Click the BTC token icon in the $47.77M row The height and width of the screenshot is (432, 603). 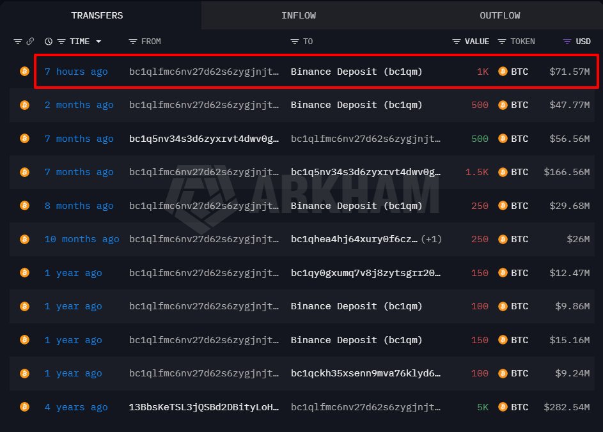(x=503, y=105)
